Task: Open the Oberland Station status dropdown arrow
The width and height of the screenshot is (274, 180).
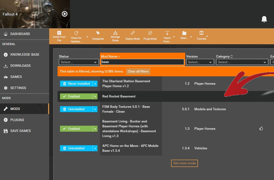Action: coord(95,84)
